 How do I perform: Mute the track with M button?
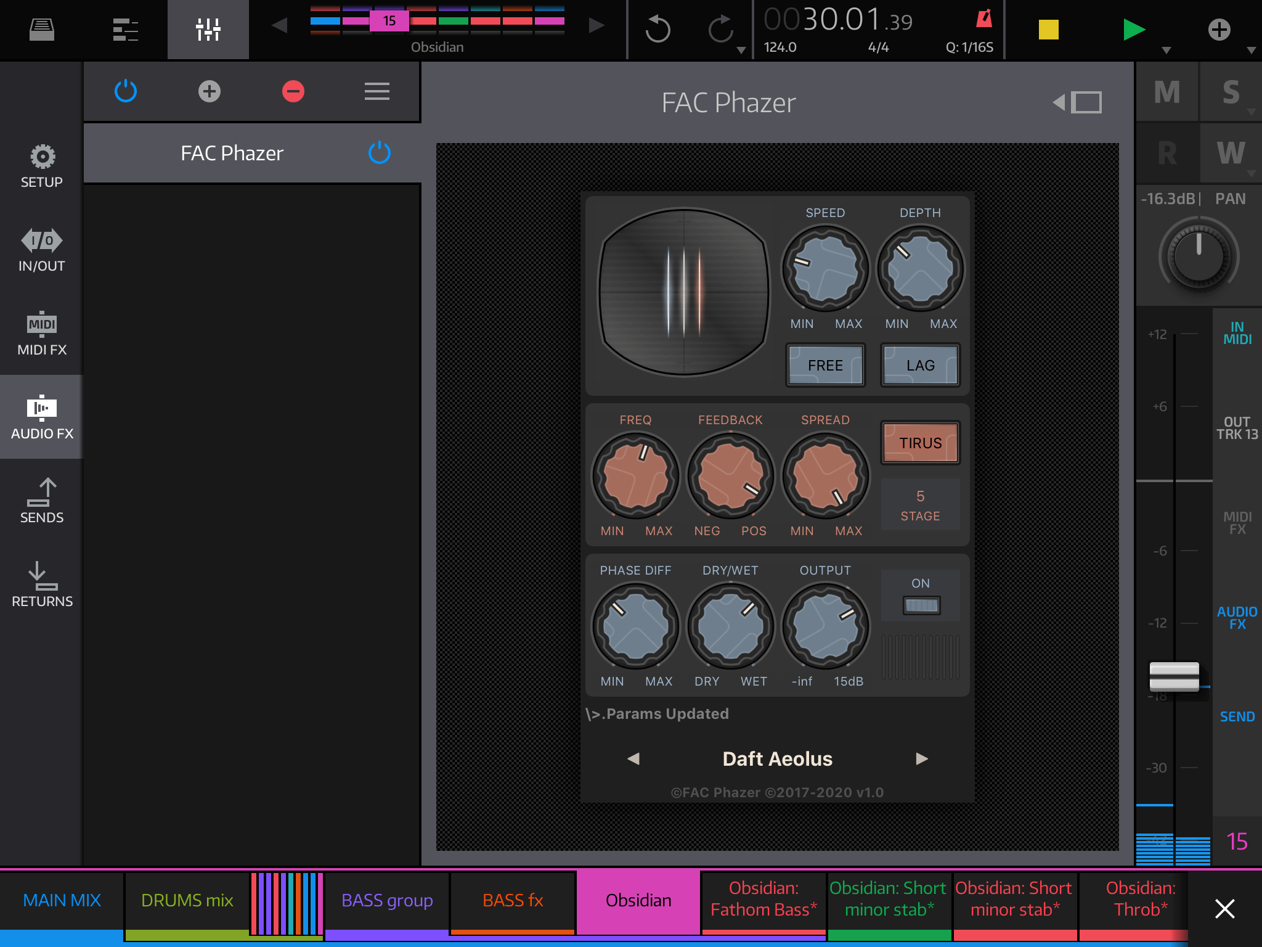click(1166, 92)
